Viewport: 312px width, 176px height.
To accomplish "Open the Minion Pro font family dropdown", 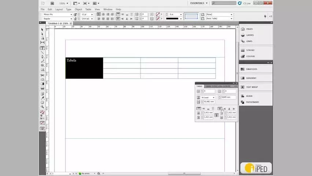I will point(57,15).
